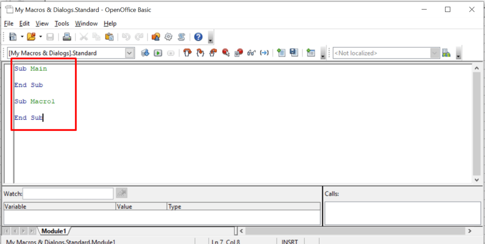The width and height of the screenshot is (485, 244).
Task: Expand the standard toolbar overflow arrow
Action: point(211,37)
